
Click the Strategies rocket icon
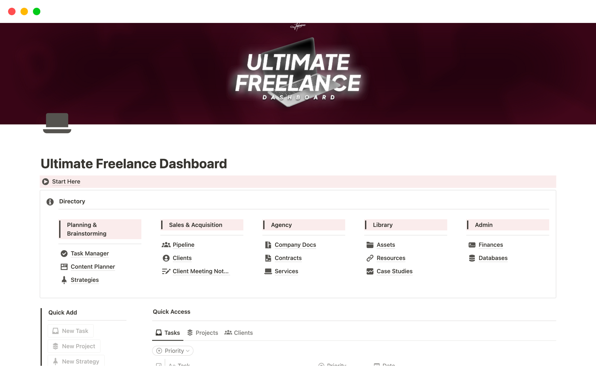(64, 280)
